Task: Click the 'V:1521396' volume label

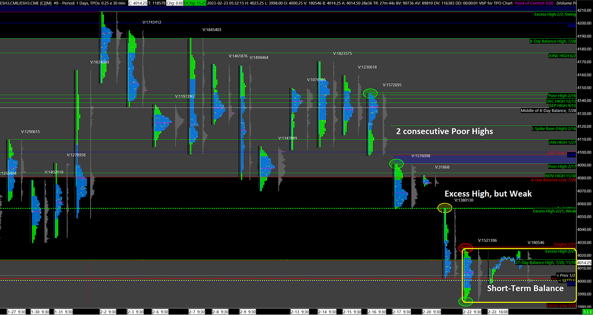Action: pos(488,241)
